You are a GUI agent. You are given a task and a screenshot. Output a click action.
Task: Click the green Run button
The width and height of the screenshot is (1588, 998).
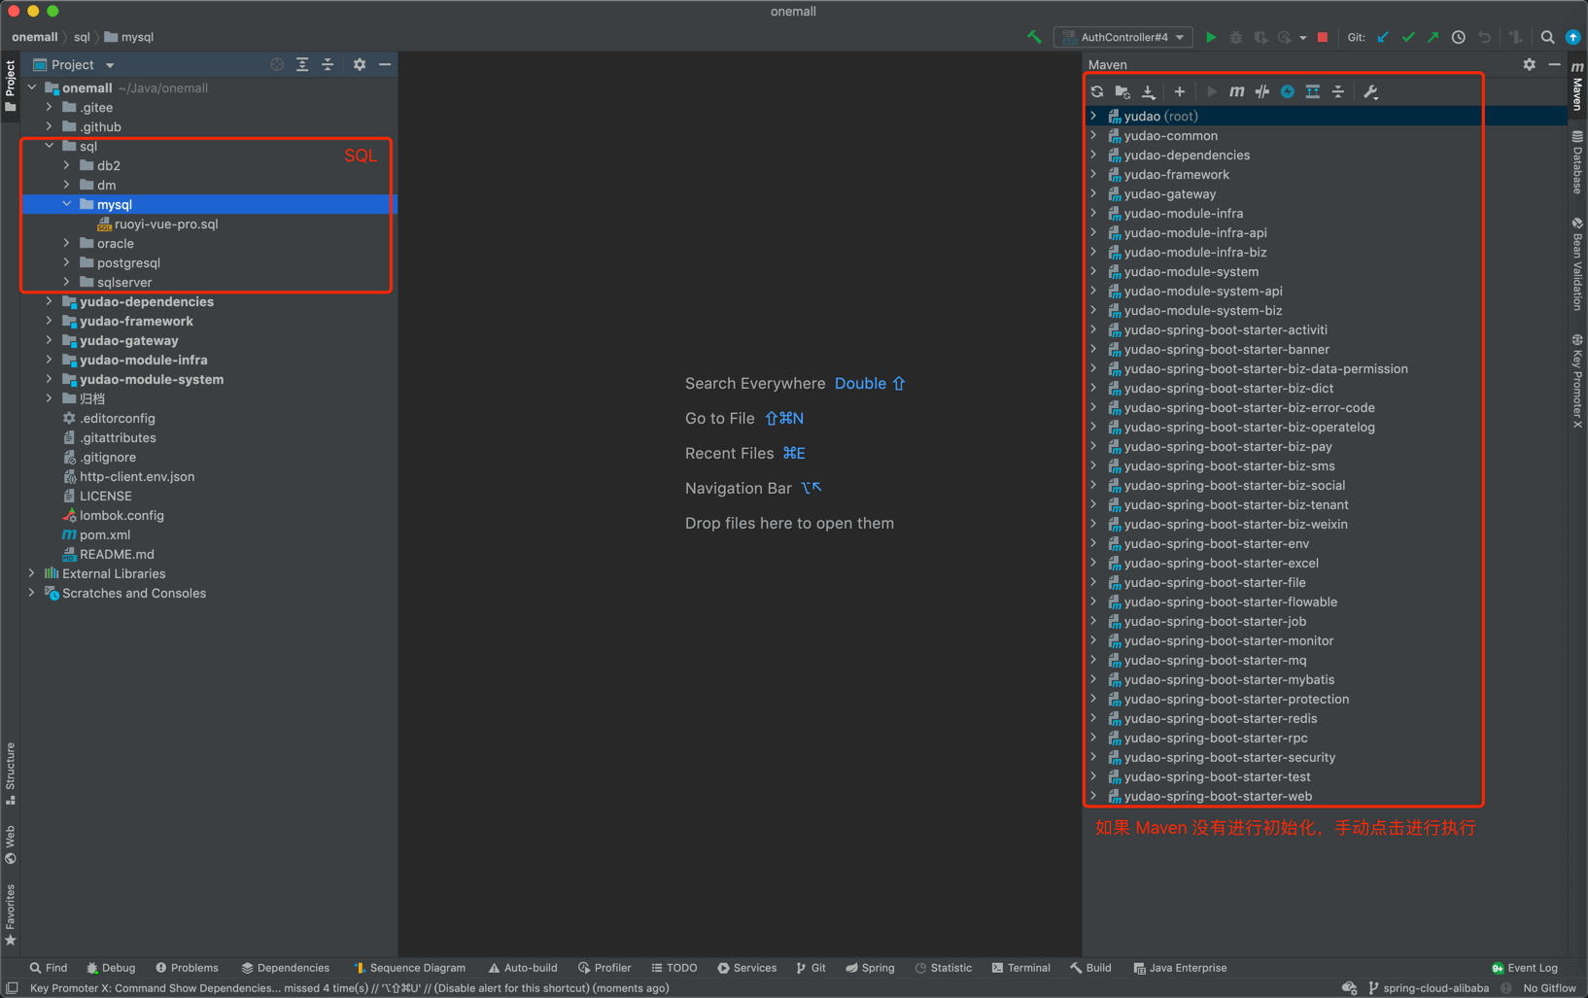(x=1211, y=37)
